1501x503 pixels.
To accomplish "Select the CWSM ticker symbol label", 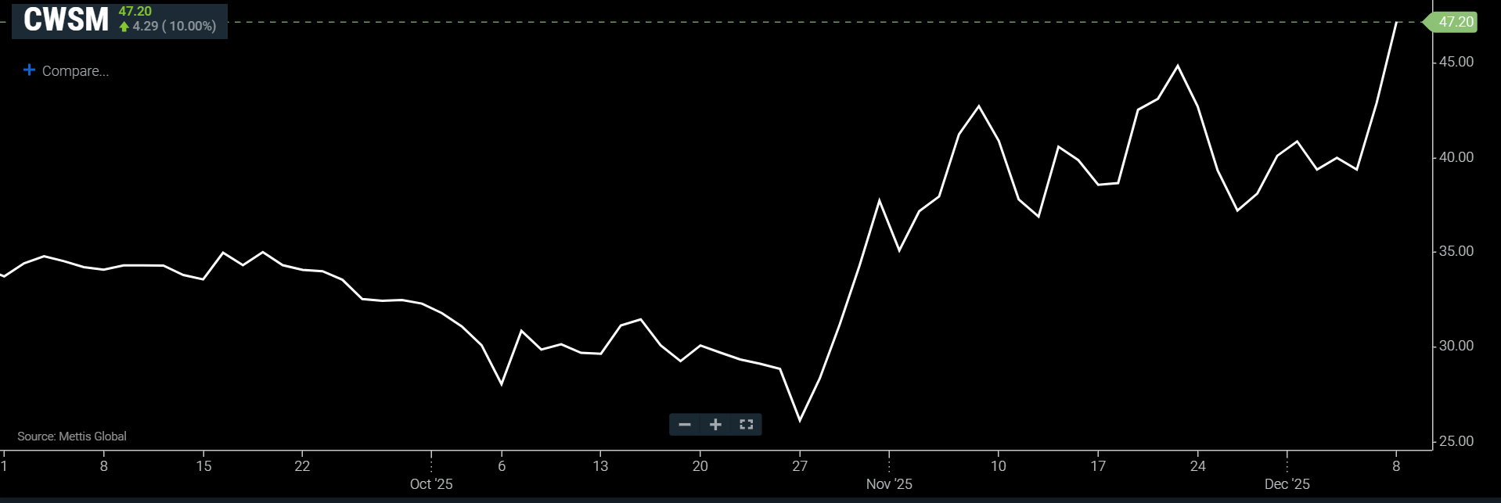I will coord(66,20).
